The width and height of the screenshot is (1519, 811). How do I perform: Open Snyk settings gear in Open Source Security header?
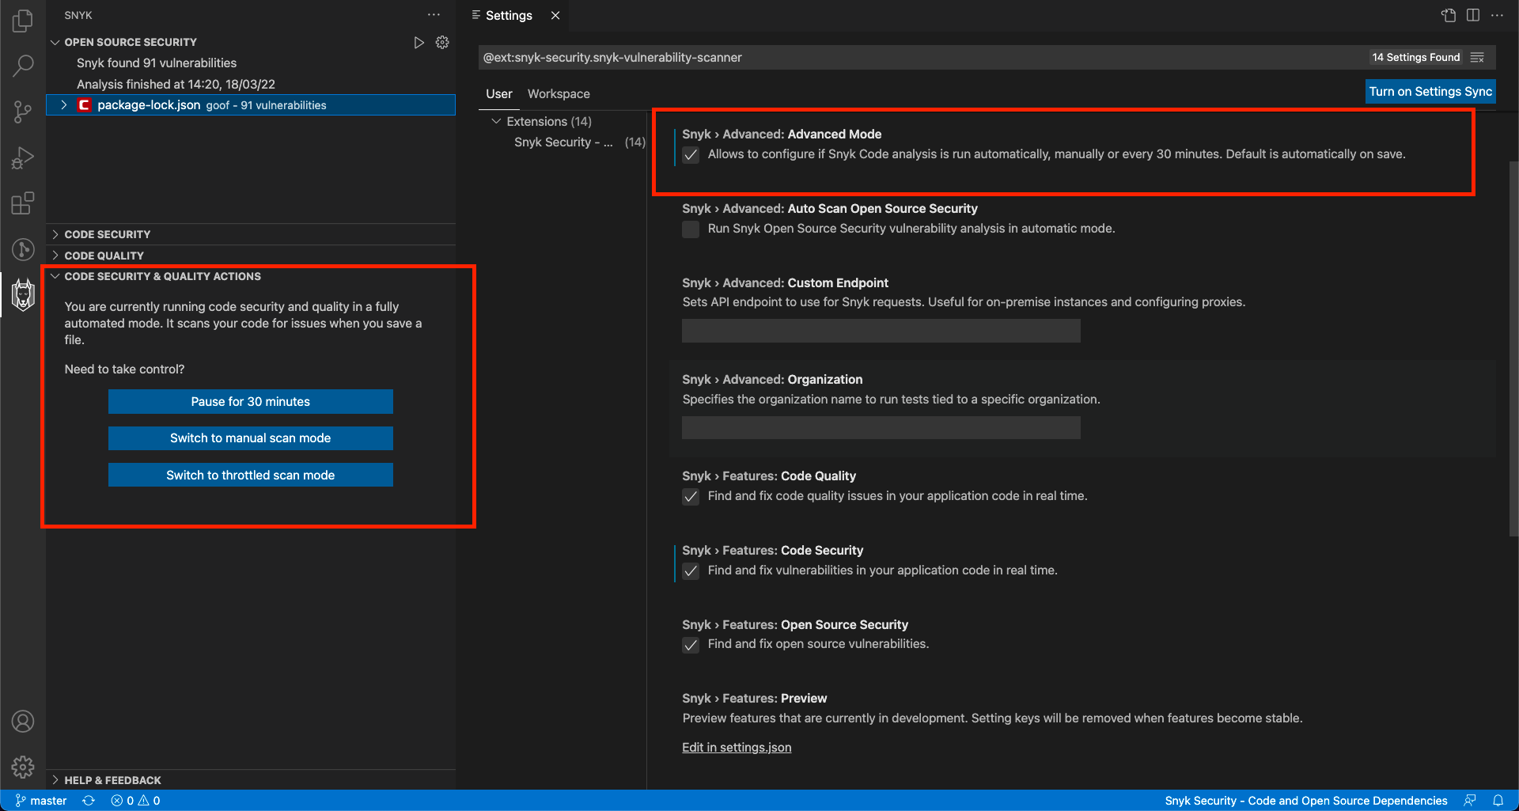(442, 42)
